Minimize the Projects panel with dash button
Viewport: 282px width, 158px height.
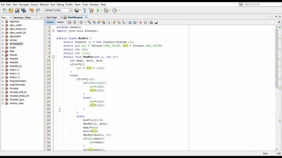tap(41, 18)
